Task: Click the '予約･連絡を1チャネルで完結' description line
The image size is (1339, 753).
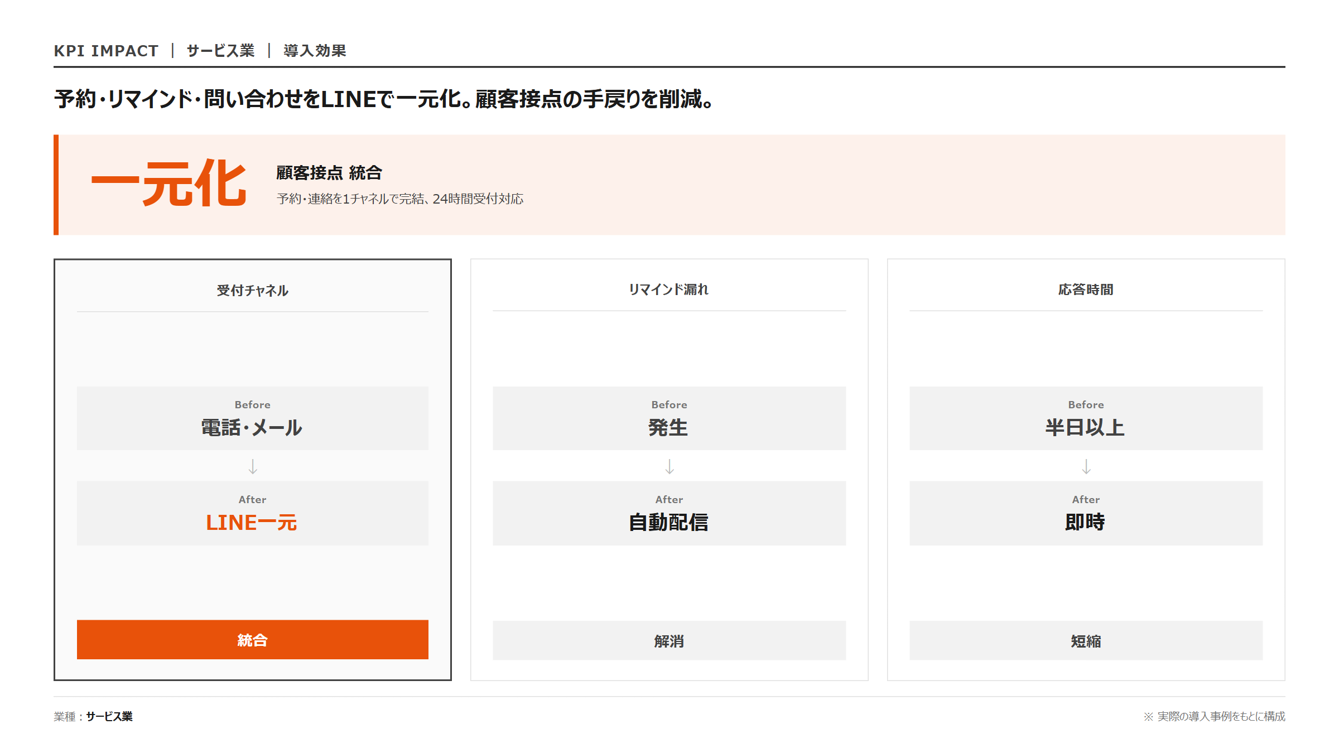Action: pos(400,199)
